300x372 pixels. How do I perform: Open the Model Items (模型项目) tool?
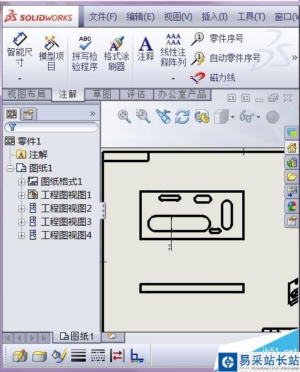point(51,53)
